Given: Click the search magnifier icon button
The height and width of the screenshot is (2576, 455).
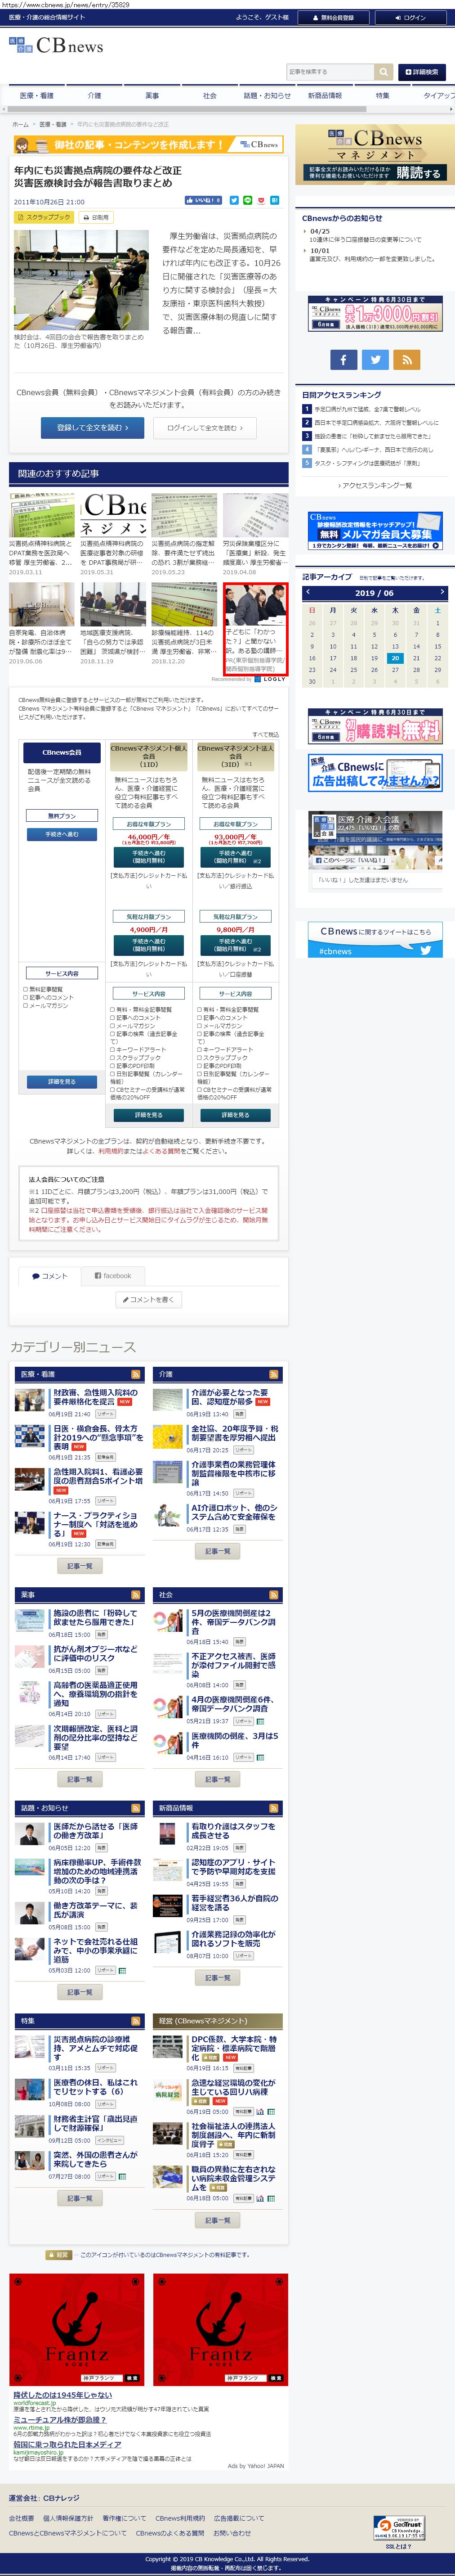Looking at the screenshot, I should (x=383, y=72).
